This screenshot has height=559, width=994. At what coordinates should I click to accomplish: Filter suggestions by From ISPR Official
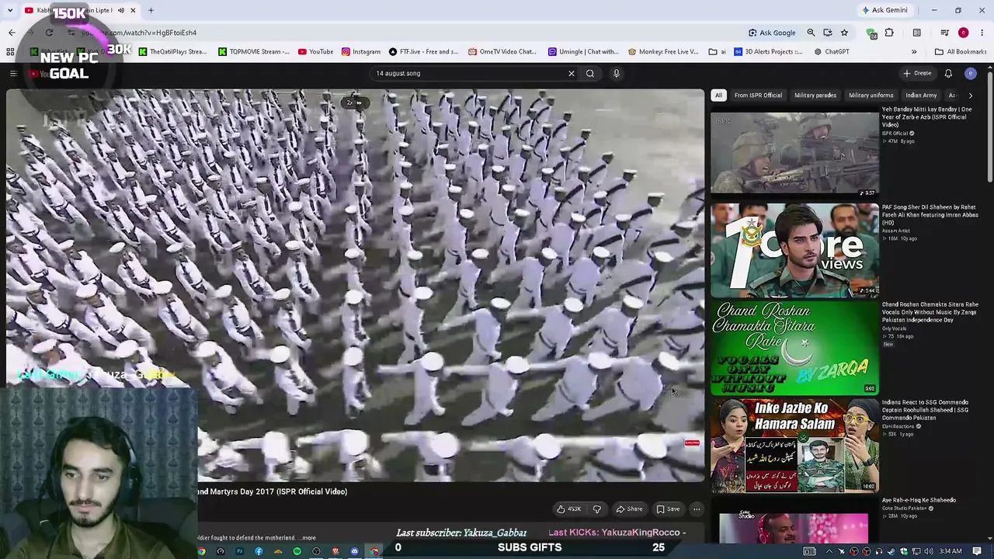pos(758,95)
